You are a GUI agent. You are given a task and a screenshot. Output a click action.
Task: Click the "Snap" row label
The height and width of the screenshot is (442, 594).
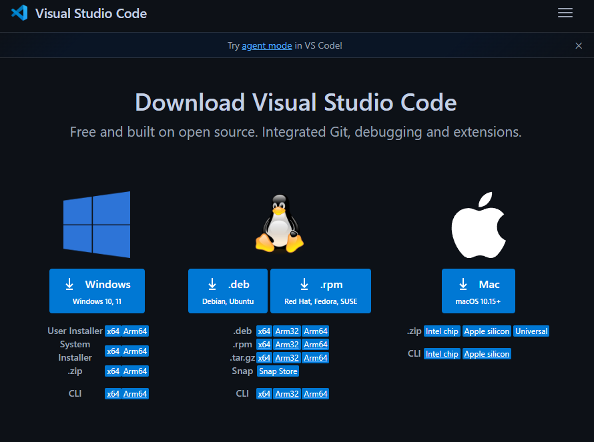point(242,371)
